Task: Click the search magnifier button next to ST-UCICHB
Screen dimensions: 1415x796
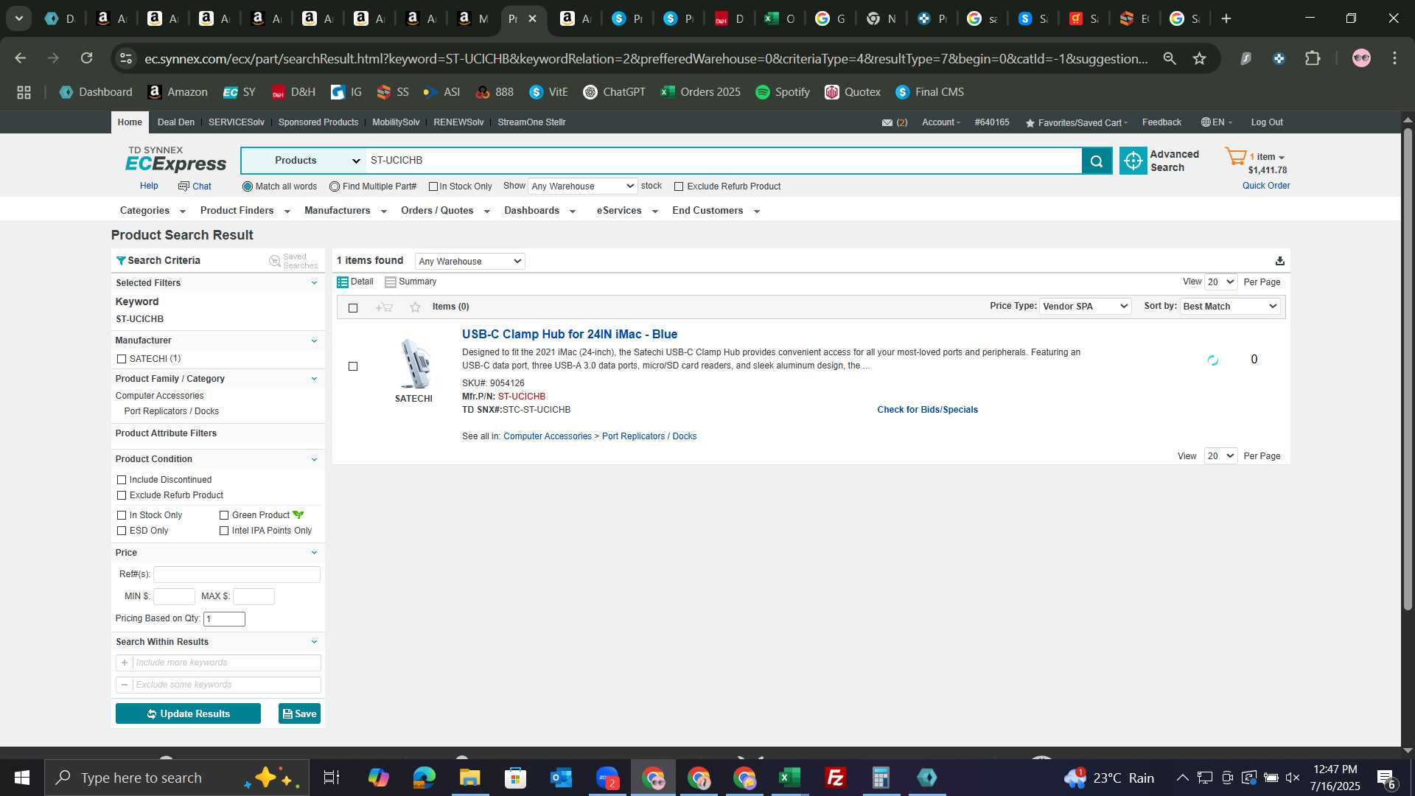Action: click(x=1097, y=161)
